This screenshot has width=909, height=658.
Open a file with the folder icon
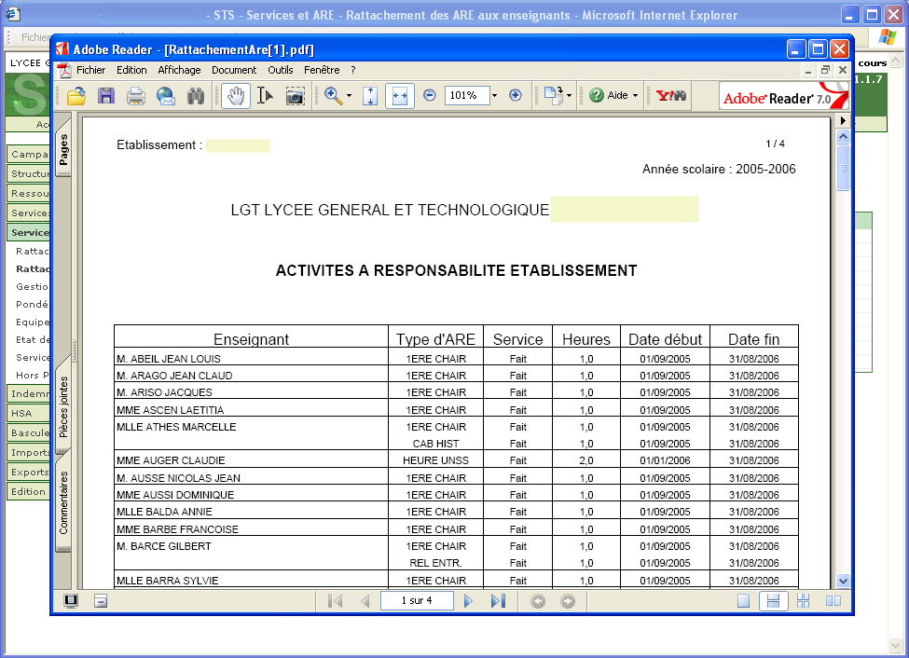tap(76, 96)
